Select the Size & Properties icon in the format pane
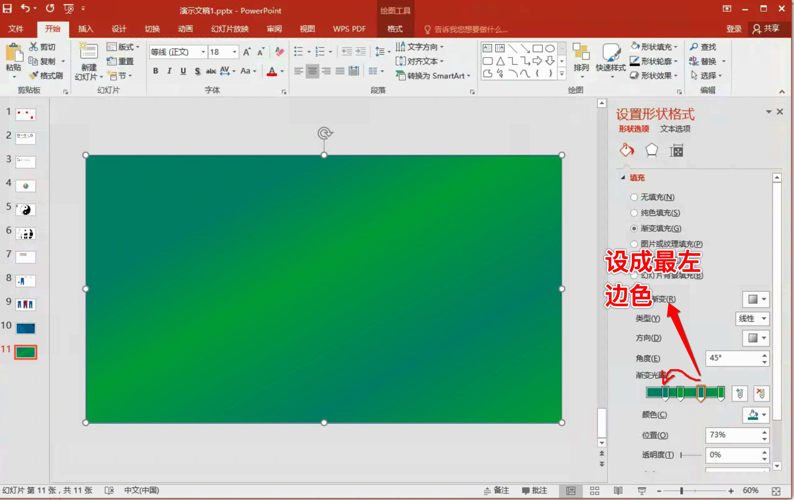The width and height of the screenshot is (794, 500). [x=676, y=150]
